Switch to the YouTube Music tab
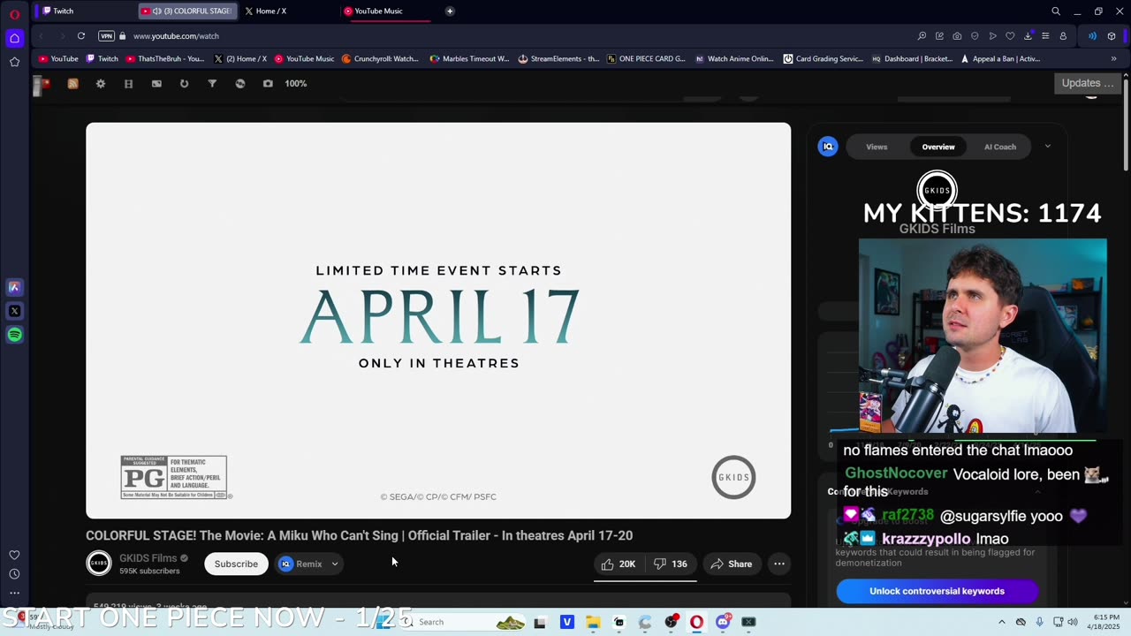 (x=387, y=11)
